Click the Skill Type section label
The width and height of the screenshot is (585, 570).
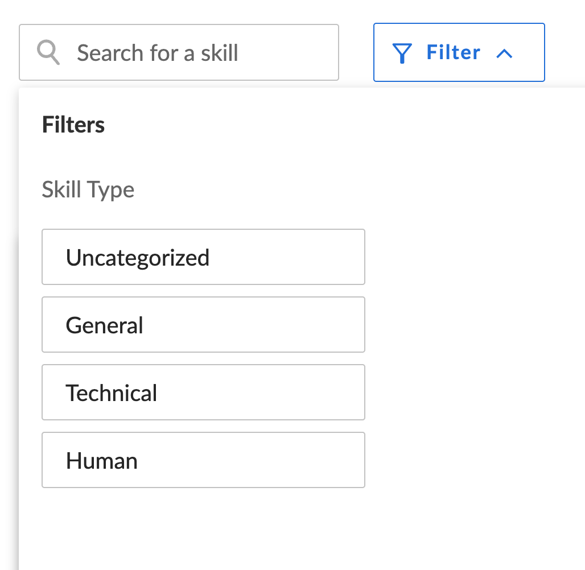pyautogui.click(x=88, y=189)
